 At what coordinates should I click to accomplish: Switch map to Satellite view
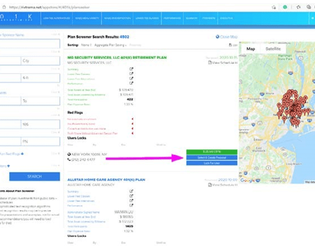(x=273, y=49)
